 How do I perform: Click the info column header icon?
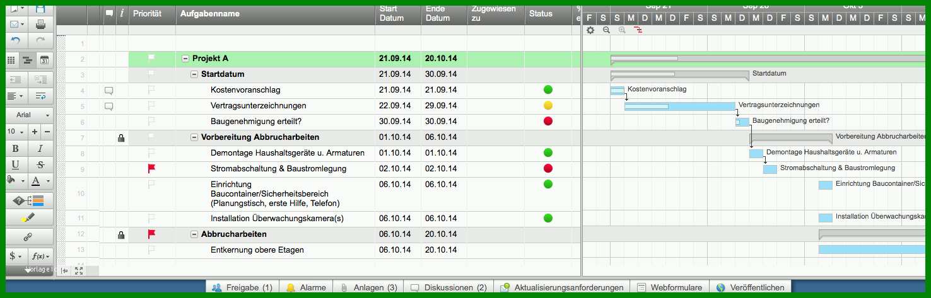point(121,13)
